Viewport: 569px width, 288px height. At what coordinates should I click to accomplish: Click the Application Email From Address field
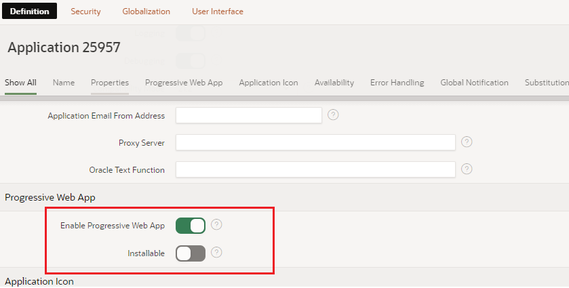248,115
